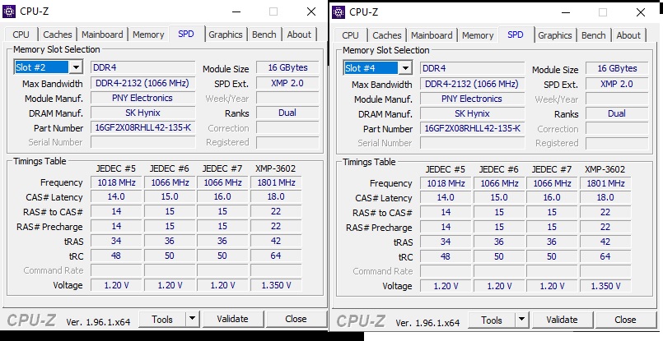Screen dimensions: 663x341
Task: Open Tools dropdown arrow in left window
Action: [192, 319]
